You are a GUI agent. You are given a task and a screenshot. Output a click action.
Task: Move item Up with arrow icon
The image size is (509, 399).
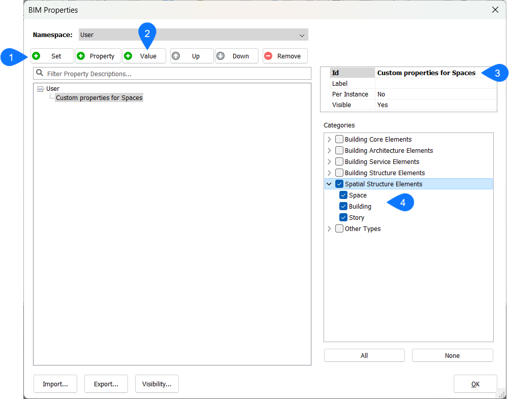point(176,56)
